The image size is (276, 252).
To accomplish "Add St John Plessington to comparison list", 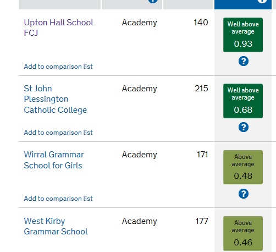I will 58,133.
